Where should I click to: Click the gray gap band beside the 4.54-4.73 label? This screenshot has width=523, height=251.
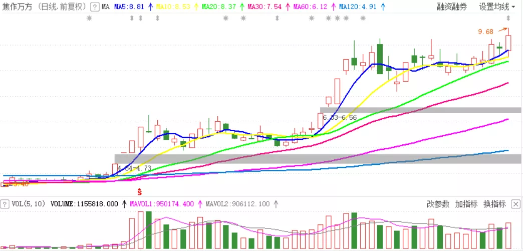click(x=318, y=159)
